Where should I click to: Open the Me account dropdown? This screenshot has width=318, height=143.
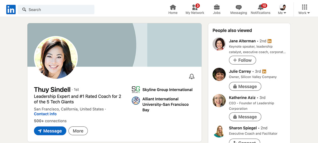(x=282, y=10)
